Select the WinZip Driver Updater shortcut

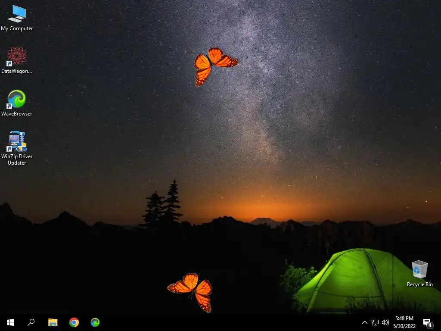tap(17, 148)
